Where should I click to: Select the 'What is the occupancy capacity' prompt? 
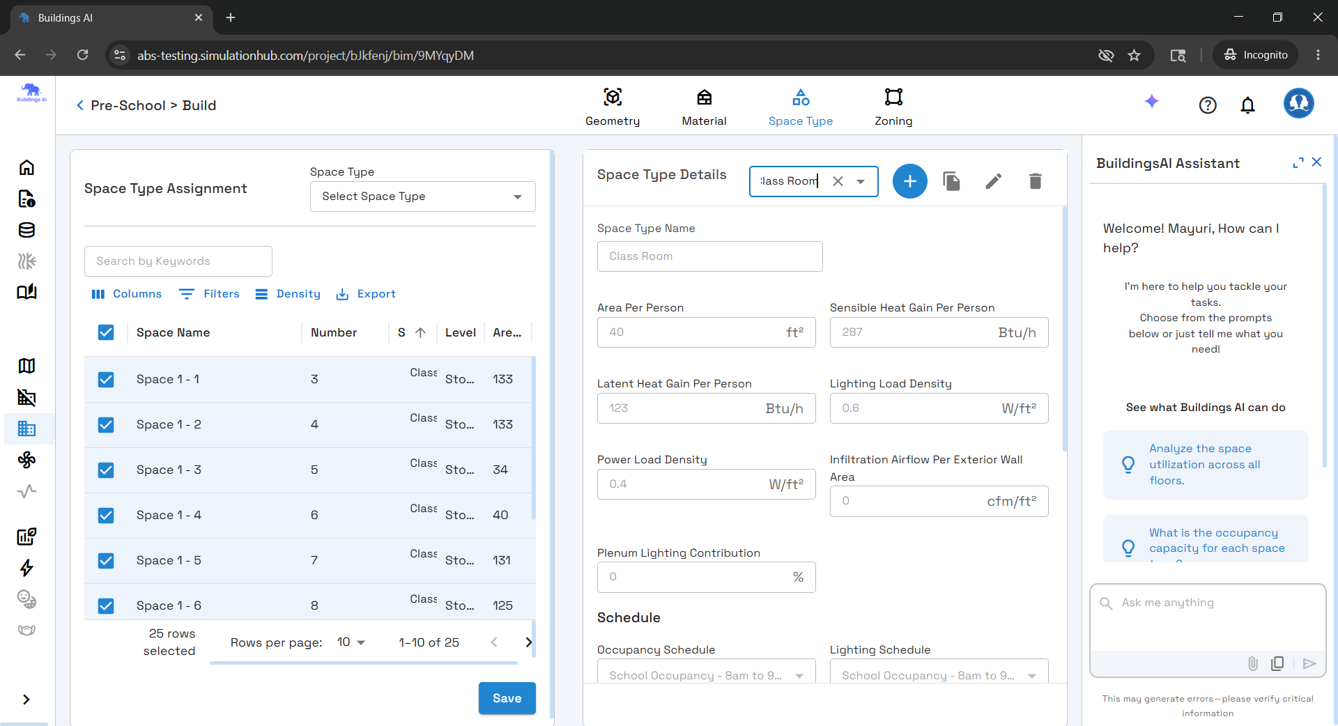coord(1206,539)
